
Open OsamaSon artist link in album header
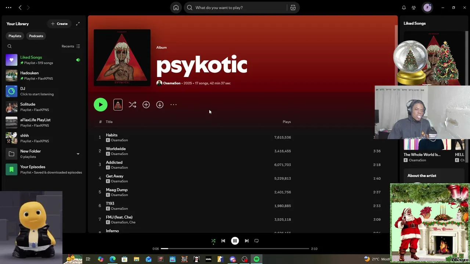171,83
